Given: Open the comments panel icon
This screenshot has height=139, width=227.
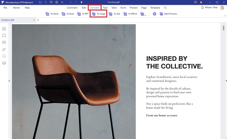Looking at the screenshot, I should click(x=4, y=42).
